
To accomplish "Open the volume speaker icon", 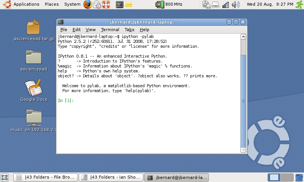I will coord(235,5).
